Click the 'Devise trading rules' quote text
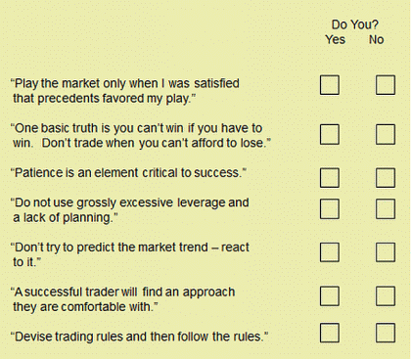411x359 pixels. [139, 337]
